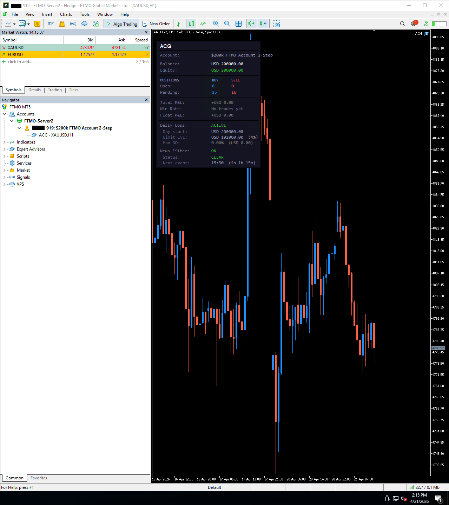Open the View menu
449x505 pixels.
pos(30,14)
